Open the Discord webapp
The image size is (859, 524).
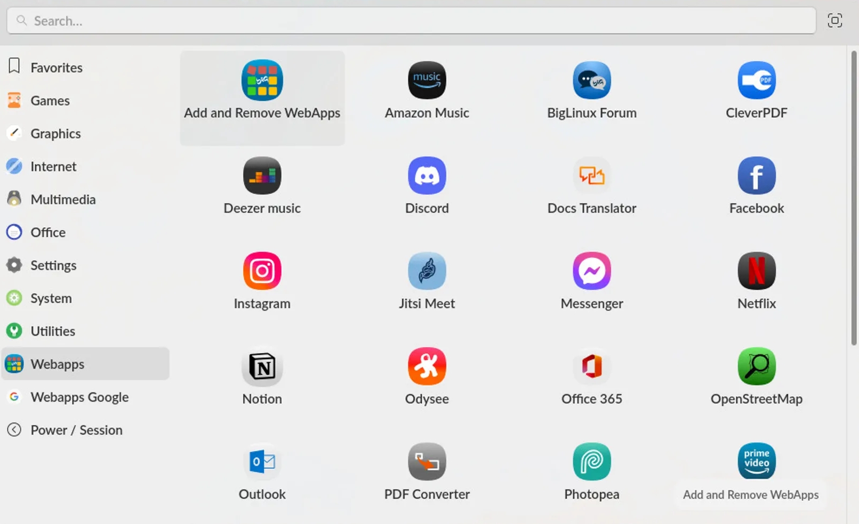427,186
